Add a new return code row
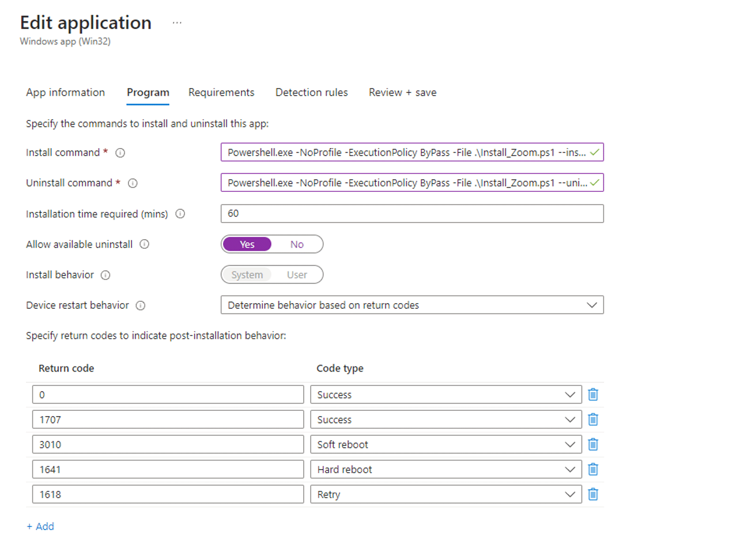The width and height of the screenshot is (740, 548). coord(40,526)
